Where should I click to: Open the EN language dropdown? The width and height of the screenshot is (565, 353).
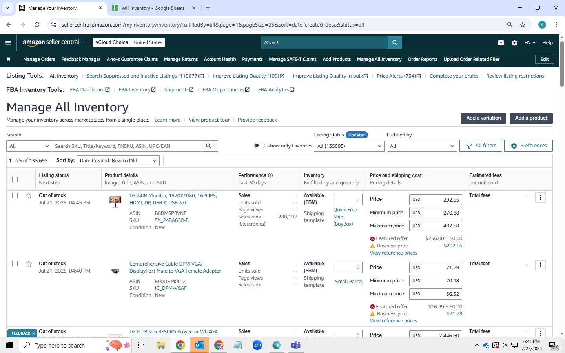coord(530,43)
